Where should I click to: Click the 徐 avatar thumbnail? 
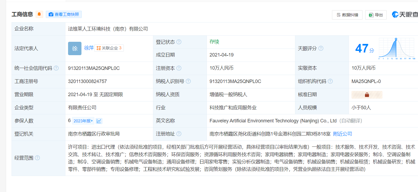pyautogui.click(x=75, y=48)
